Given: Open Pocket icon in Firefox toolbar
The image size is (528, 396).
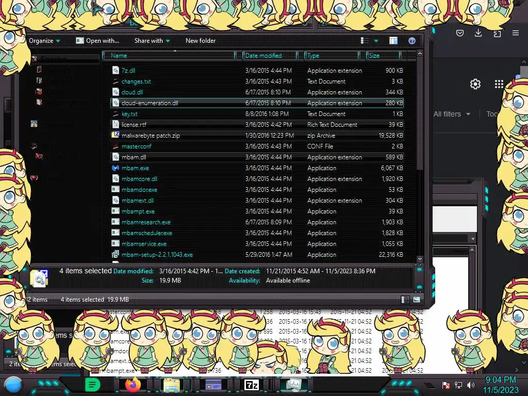Looking at the screenshot, I should pos(459,33).
